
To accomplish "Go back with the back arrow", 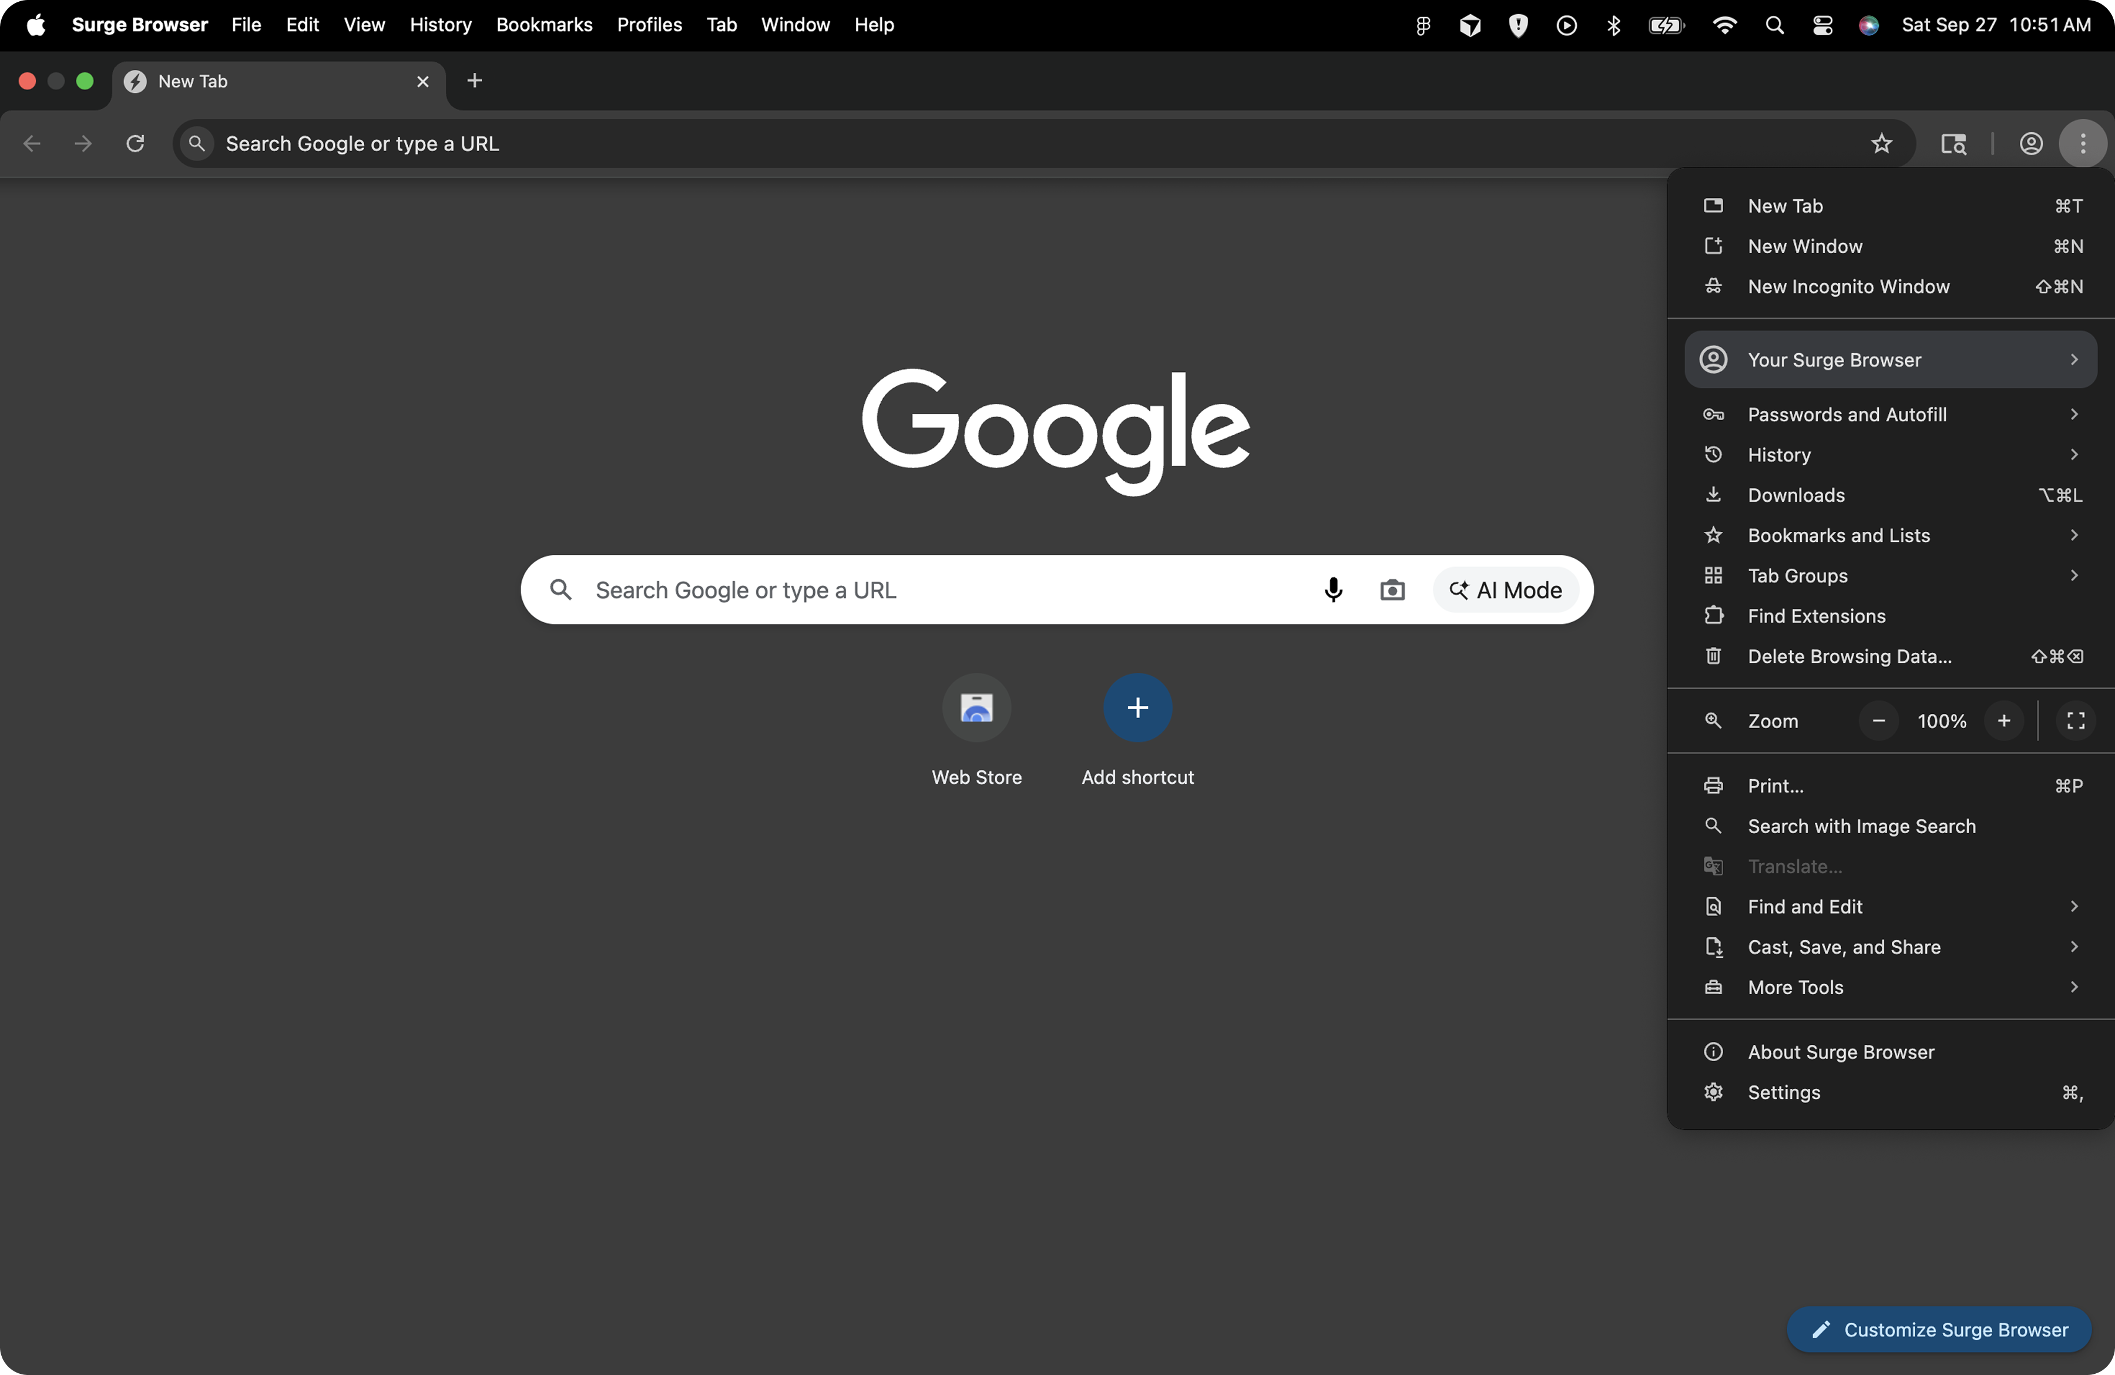I will 32,143.
